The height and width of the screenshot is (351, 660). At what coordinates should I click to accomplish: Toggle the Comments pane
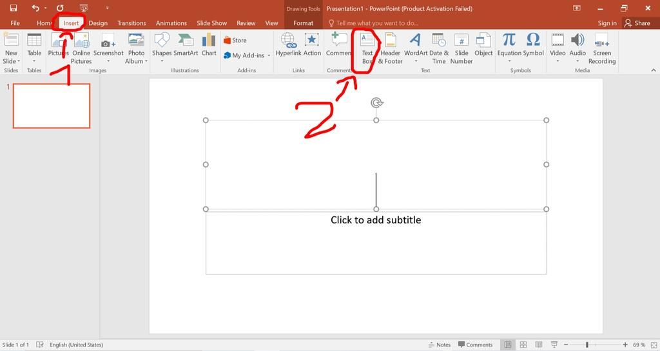[x=475, y=345]
